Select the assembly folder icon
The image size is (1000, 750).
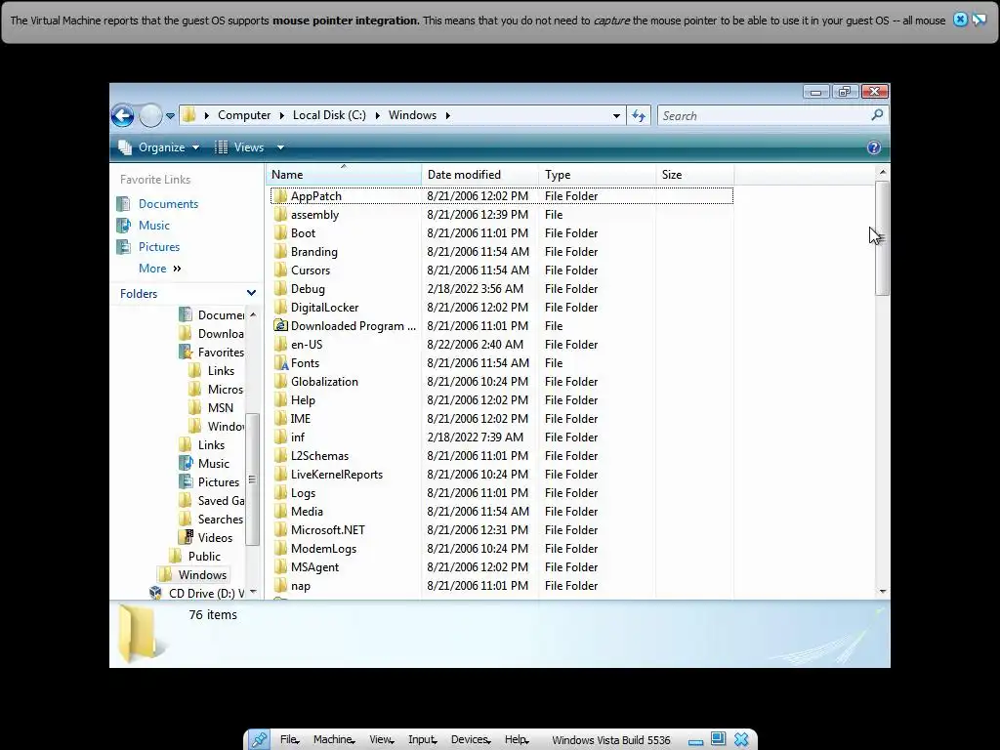[x=280, y=214]
